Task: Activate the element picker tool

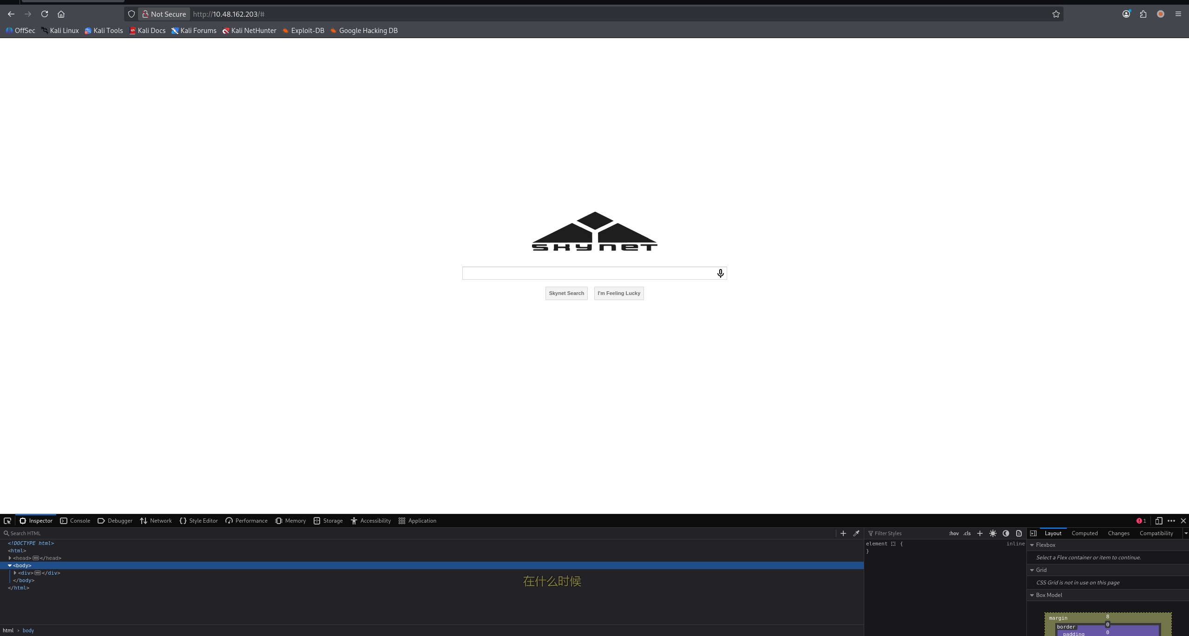Action: point(7,521)
